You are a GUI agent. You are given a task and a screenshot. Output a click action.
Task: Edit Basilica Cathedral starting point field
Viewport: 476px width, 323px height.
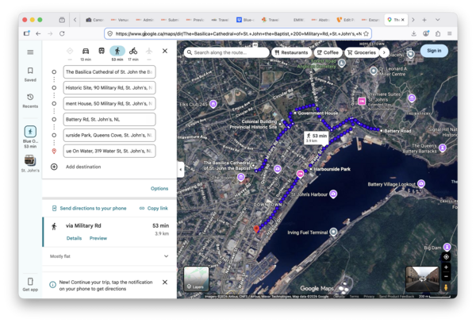109,72
